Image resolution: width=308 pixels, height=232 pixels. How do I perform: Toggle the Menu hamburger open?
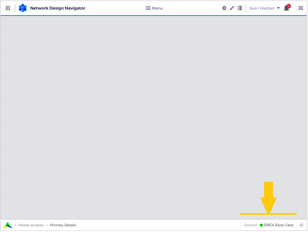148,8
